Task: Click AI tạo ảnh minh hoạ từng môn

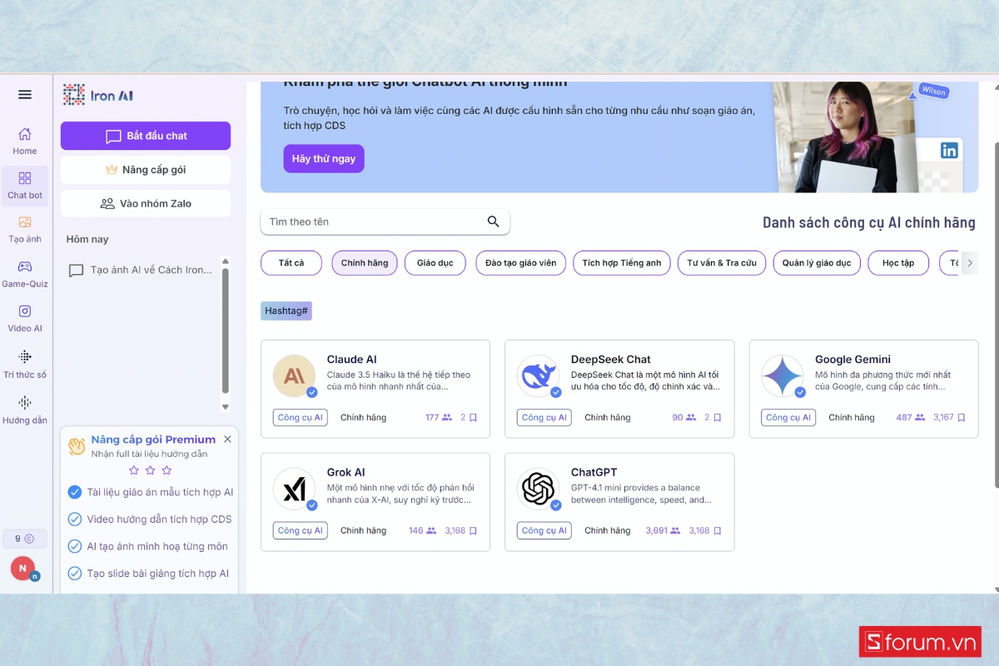Action: point(147,546)
